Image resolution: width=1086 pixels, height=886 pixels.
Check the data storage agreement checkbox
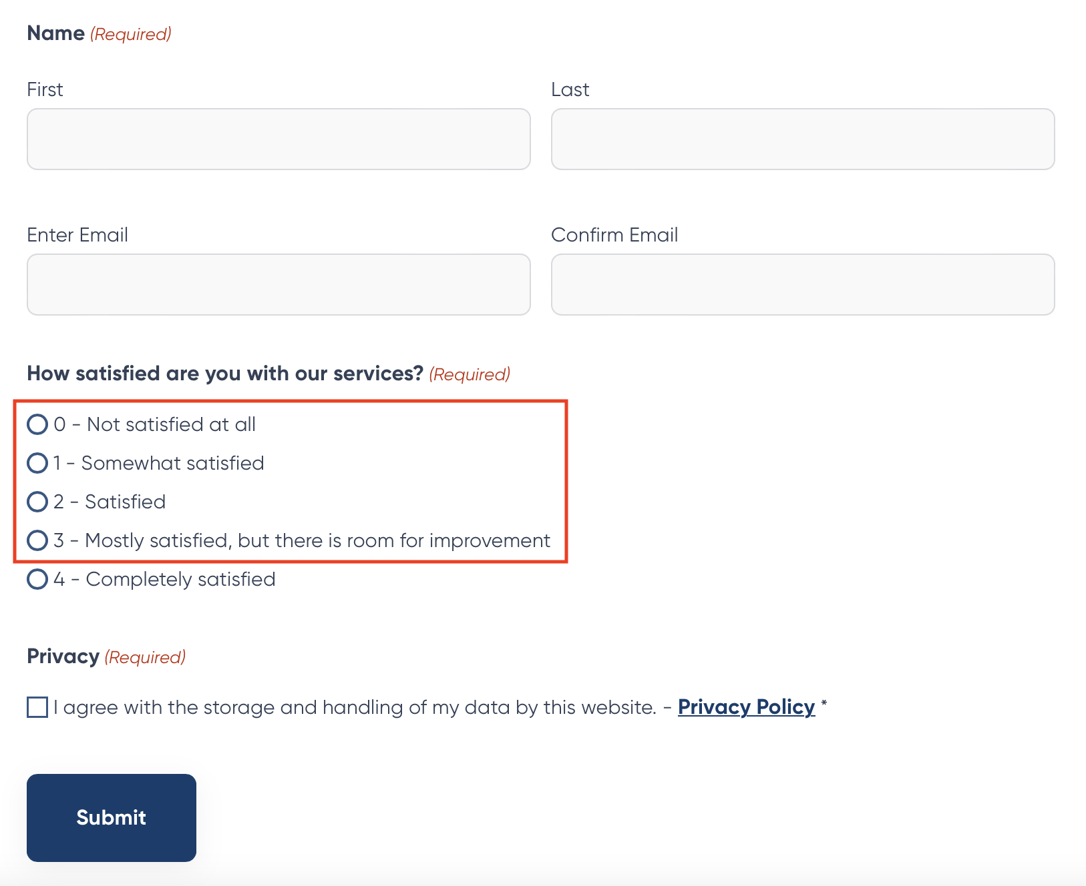(37, 707)
